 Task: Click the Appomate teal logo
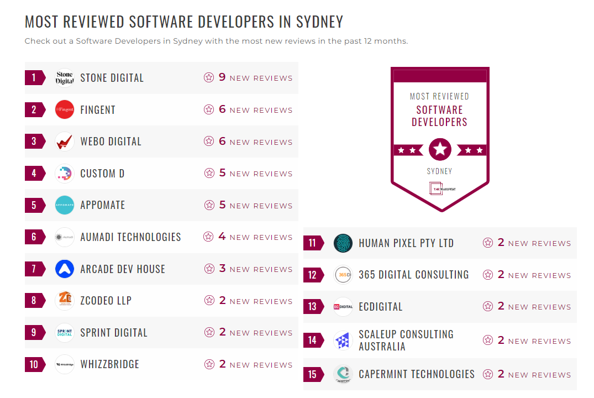click(x=65, y=205)
